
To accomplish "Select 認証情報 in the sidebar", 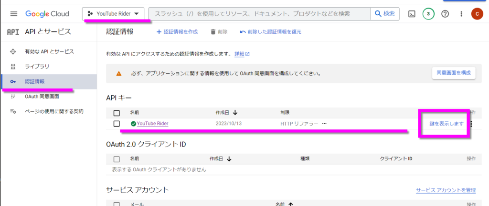I will point(49,82).
